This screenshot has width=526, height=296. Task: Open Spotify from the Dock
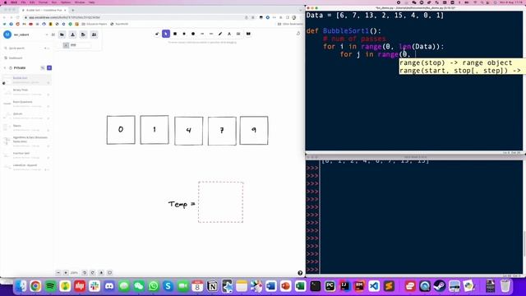point(50,286)
